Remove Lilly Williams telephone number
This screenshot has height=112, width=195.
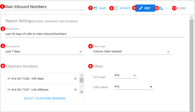pos(75,89)
